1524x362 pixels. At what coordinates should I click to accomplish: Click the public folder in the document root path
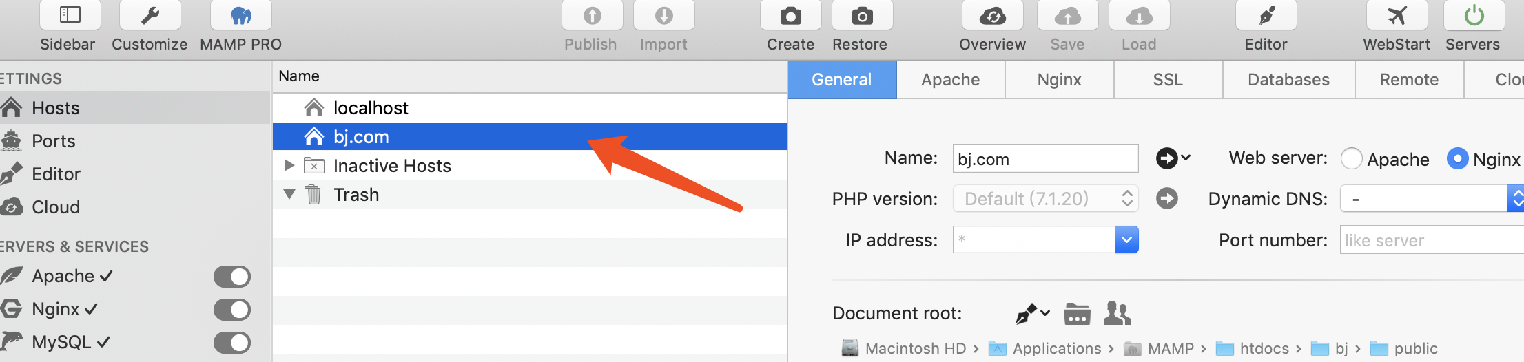(x=1404, y=348)
